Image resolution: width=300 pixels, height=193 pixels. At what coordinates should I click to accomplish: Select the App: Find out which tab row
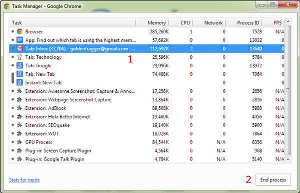click(x=146, y=40)
